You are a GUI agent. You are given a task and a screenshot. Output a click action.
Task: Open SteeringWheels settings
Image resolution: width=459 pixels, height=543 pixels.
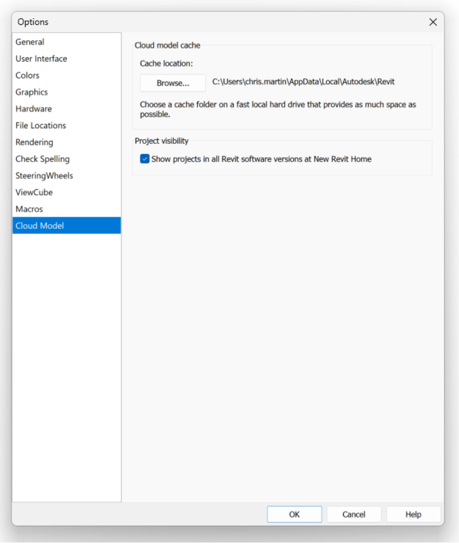[67, 175]
